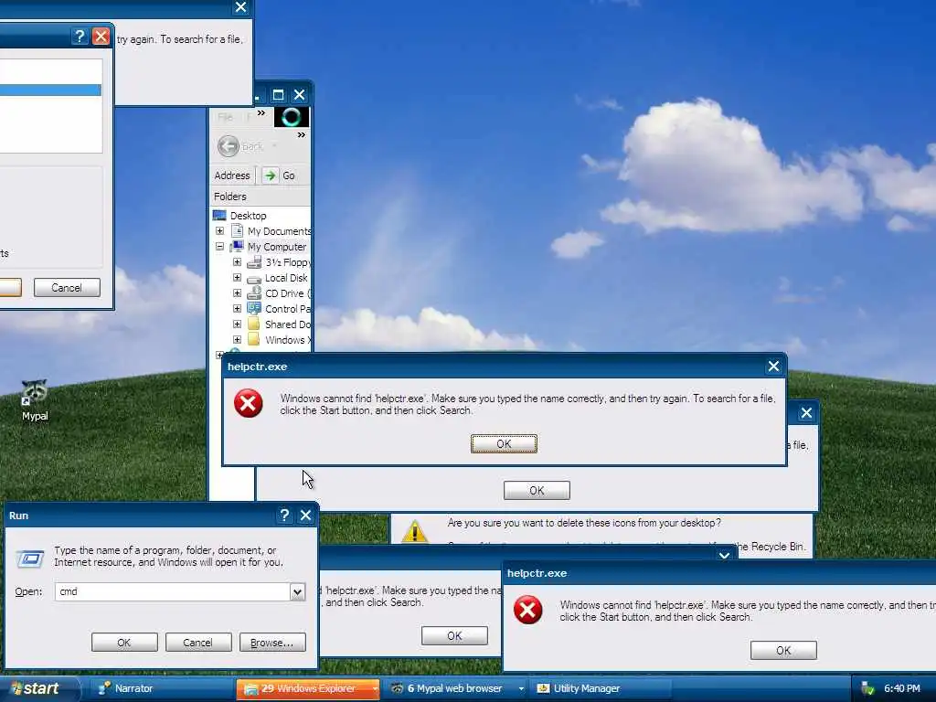The height and width of the screenshot is (702, 936).
Task: Select the 3½ Floppy drive icon
Action: pos(254,262)
